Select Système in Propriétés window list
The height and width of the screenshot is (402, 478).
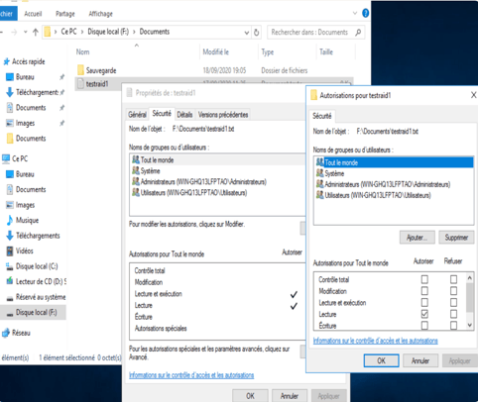217,170
